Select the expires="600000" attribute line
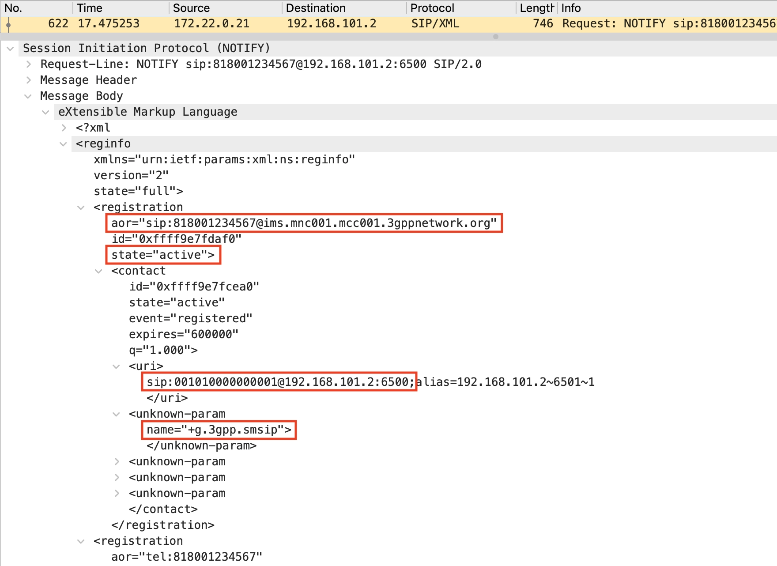Viewport: 777px width, 566px height. [x=184, y=335]
